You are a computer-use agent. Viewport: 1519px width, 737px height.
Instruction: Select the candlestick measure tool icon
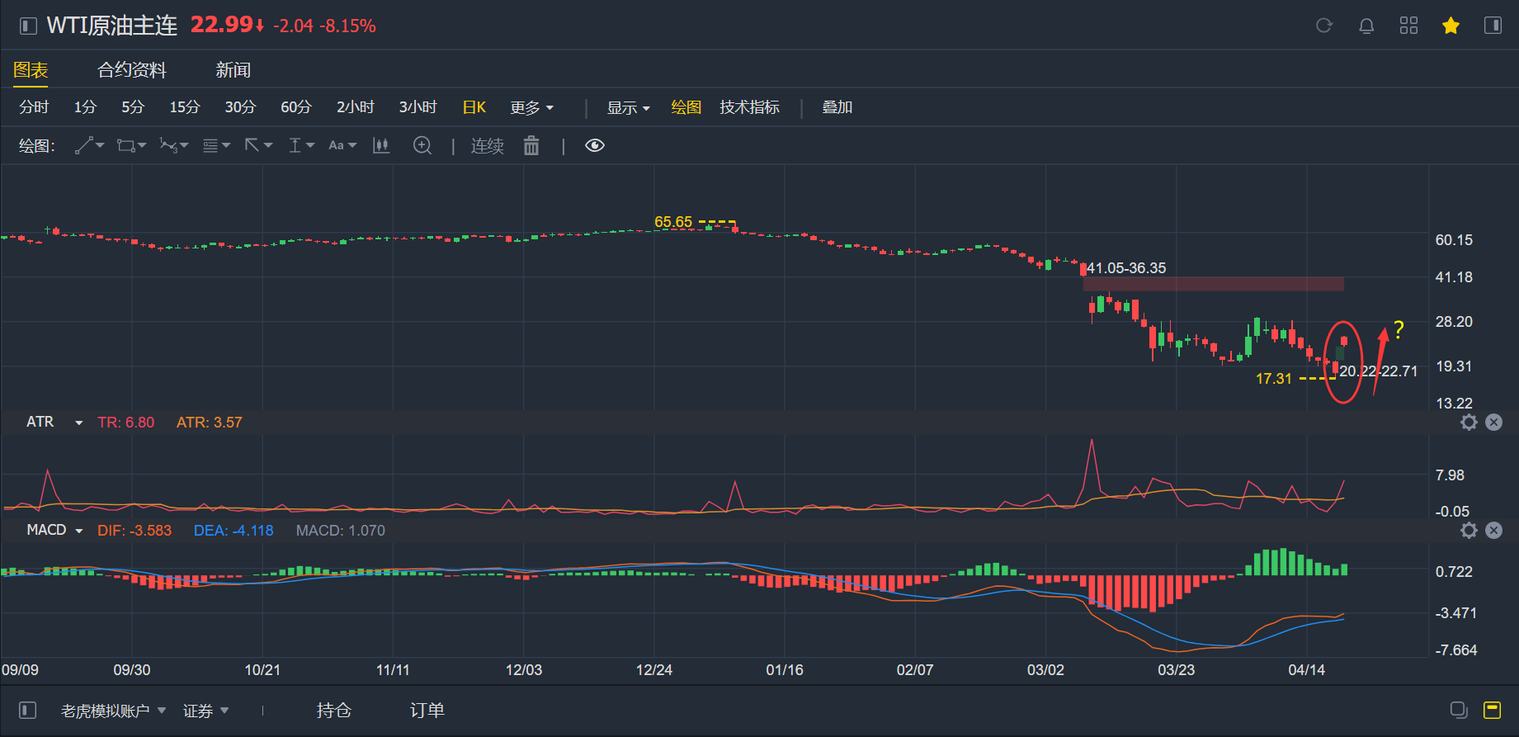pyautogui.click(x=381, y=146)
